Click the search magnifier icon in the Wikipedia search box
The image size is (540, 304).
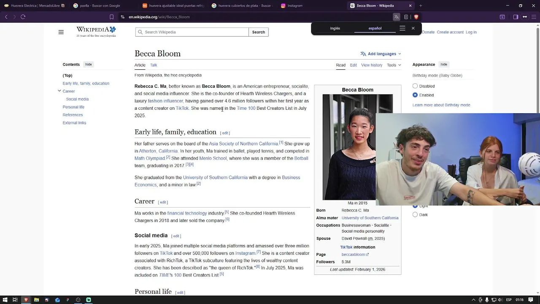pos(140,32)
